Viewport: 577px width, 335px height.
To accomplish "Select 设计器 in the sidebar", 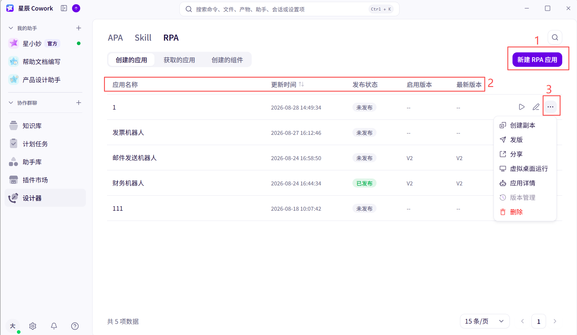I will tap(45, 198).
